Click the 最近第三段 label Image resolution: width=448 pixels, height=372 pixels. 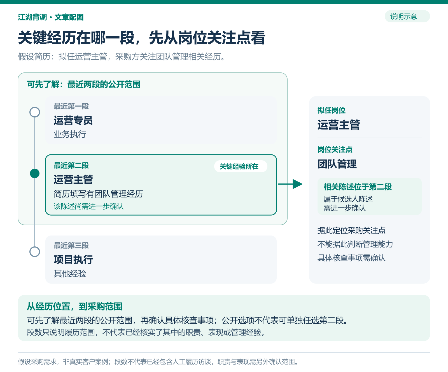coord(71,246)
